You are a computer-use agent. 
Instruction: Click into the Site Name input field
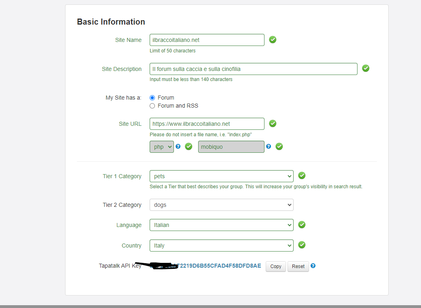207,40
